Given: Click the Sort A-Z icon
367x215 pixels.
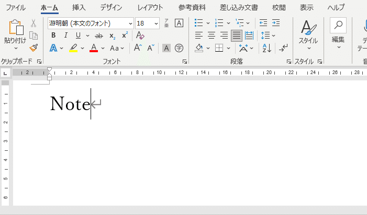Looking at the screenshot, I should pyautogui.click(x=267, y=48).
